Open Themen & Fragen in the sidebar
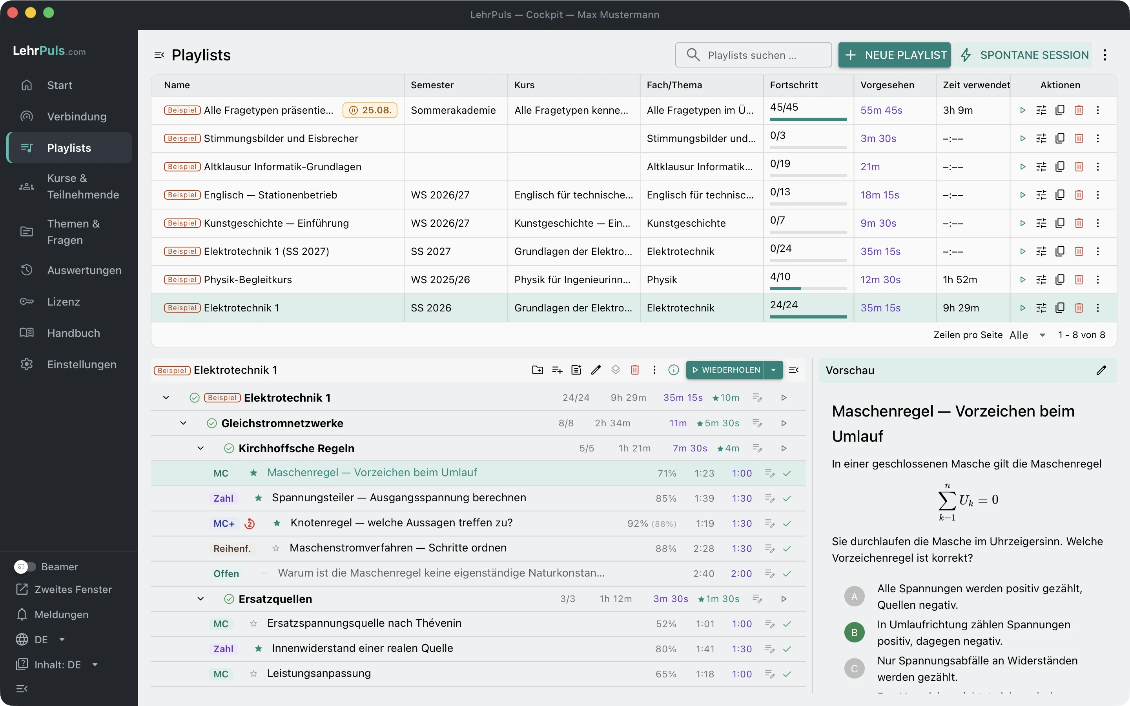 point(69,232)
